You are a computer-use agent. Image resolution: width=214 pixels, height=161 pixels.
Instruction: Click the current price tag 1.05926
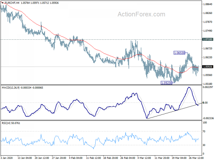(x=208, y=67)
